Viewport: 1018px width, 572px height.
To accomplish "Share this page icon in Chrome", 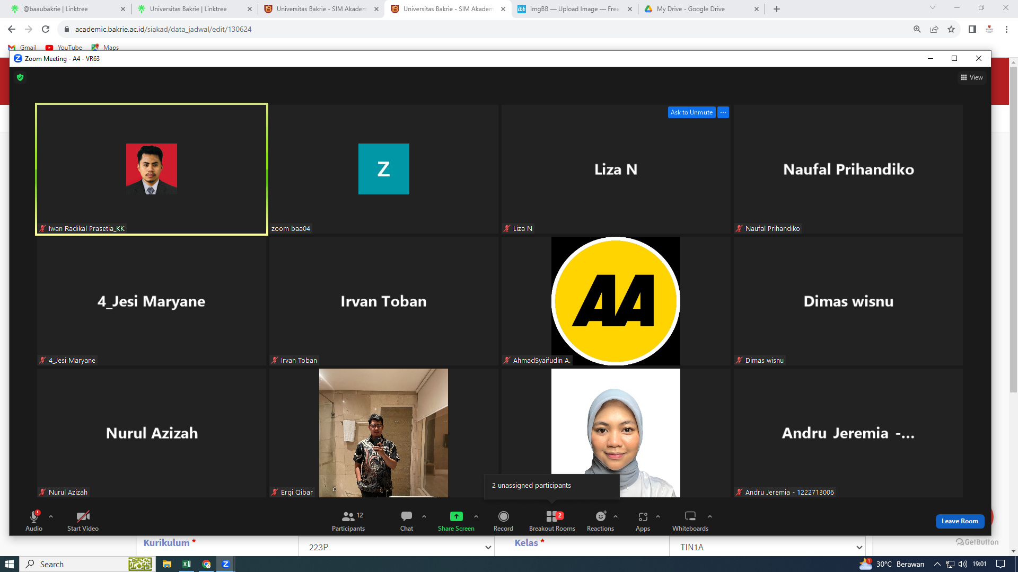I will pos(934,29).
